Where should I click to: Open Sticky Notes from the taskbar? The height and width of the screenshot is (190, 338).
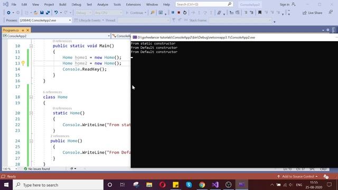[x=176, y=185]
